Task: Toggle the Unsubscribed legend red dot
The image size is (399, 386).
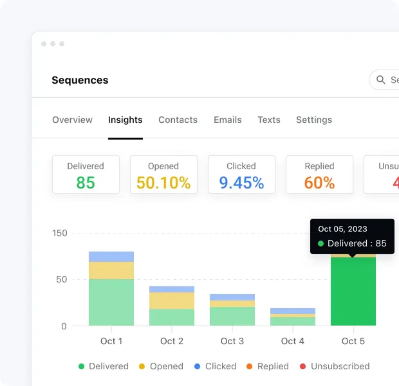Action: [x=303, y=367]
